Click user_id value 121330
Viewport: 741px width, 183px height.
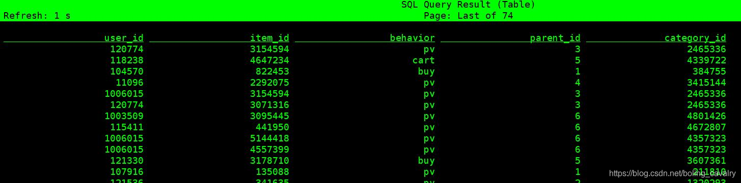[127, 161]
